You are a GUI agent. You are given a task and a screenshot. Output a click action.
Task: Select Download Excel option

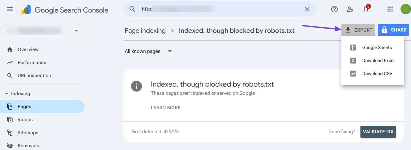pyautogui.click(x=378, y=61)
